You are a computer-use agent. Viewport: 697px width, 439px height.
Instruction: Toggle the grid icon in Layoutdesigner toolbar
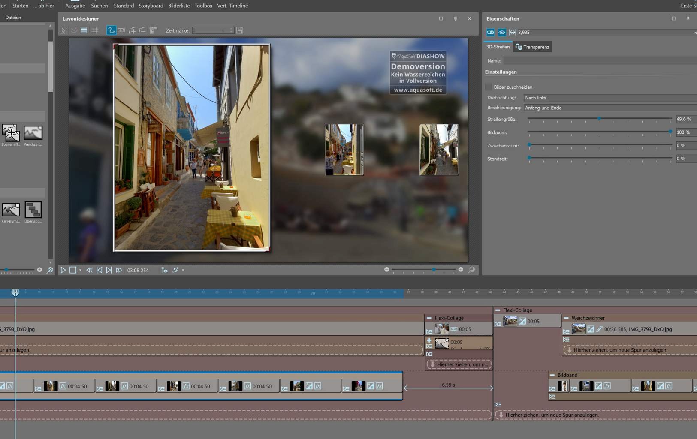(x=95, y=30)
